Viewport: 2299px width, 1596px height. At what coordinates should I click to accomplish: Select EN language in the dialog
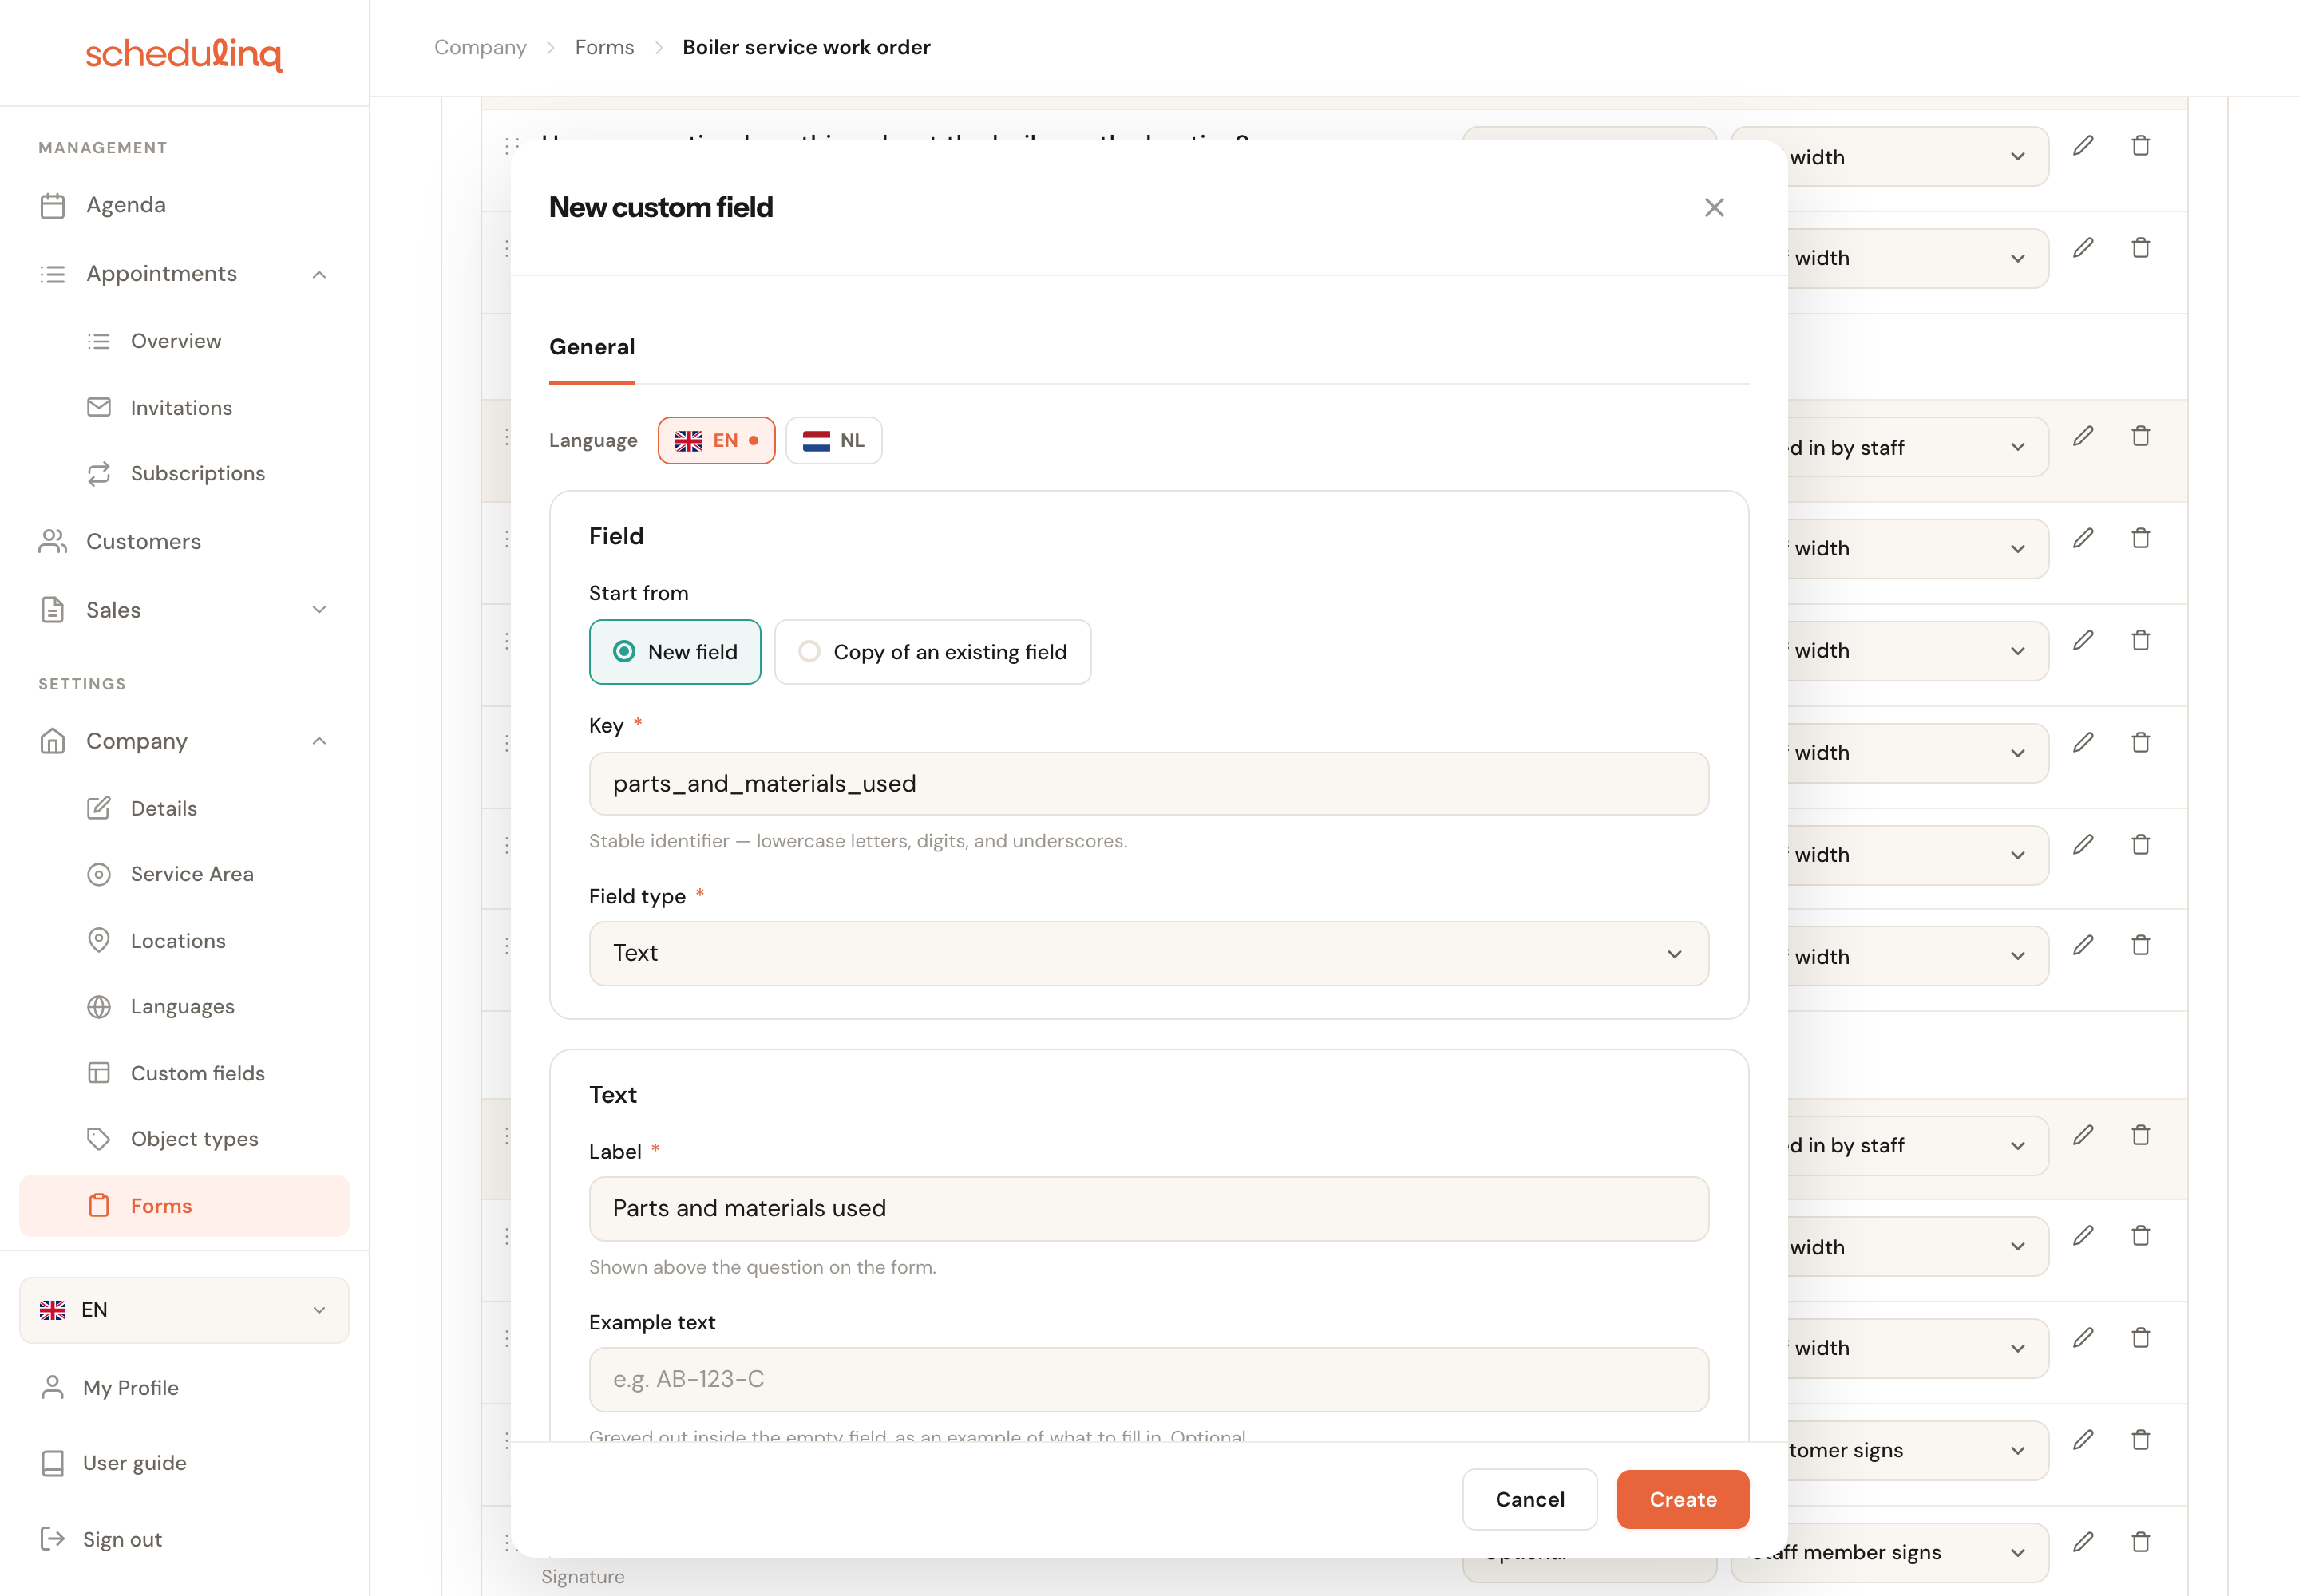point(716,441)
